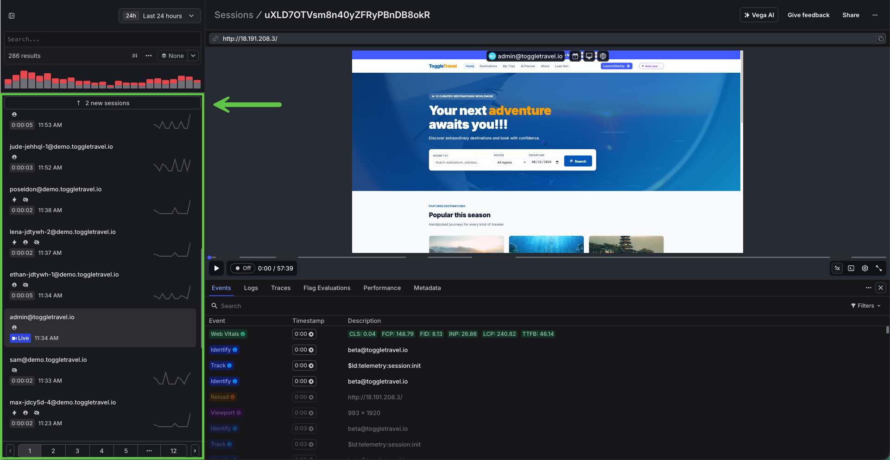
Task: Click the globe icon in replay header
Action: coord(603,56)
